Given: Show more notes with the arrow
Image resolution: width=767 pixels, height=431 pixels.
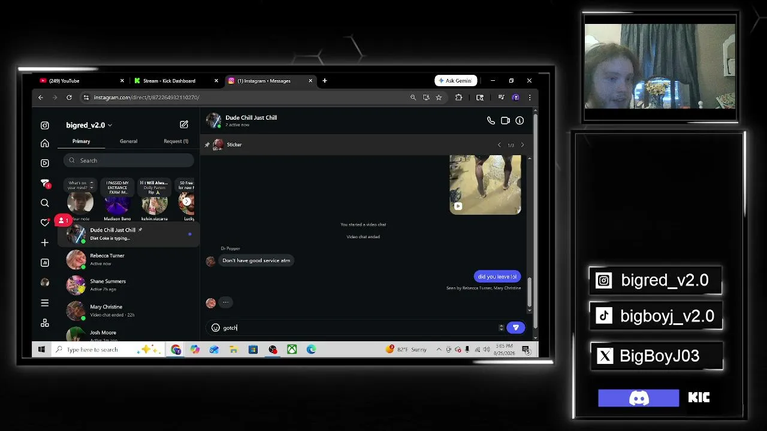Looking at the screenshot, I should pyautogui.click(x=187, y=202).
